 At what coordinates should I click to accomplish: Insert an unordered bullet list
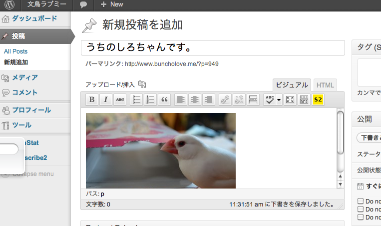(x=136, y=99)
